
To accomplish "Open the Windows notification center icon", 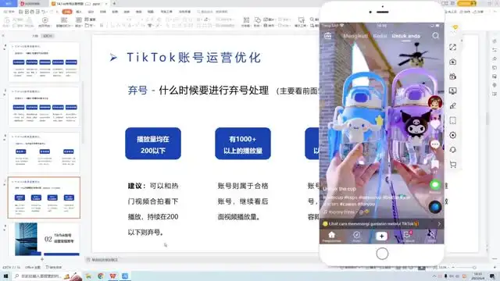I will pyautogui.click(x=493, y=276).
